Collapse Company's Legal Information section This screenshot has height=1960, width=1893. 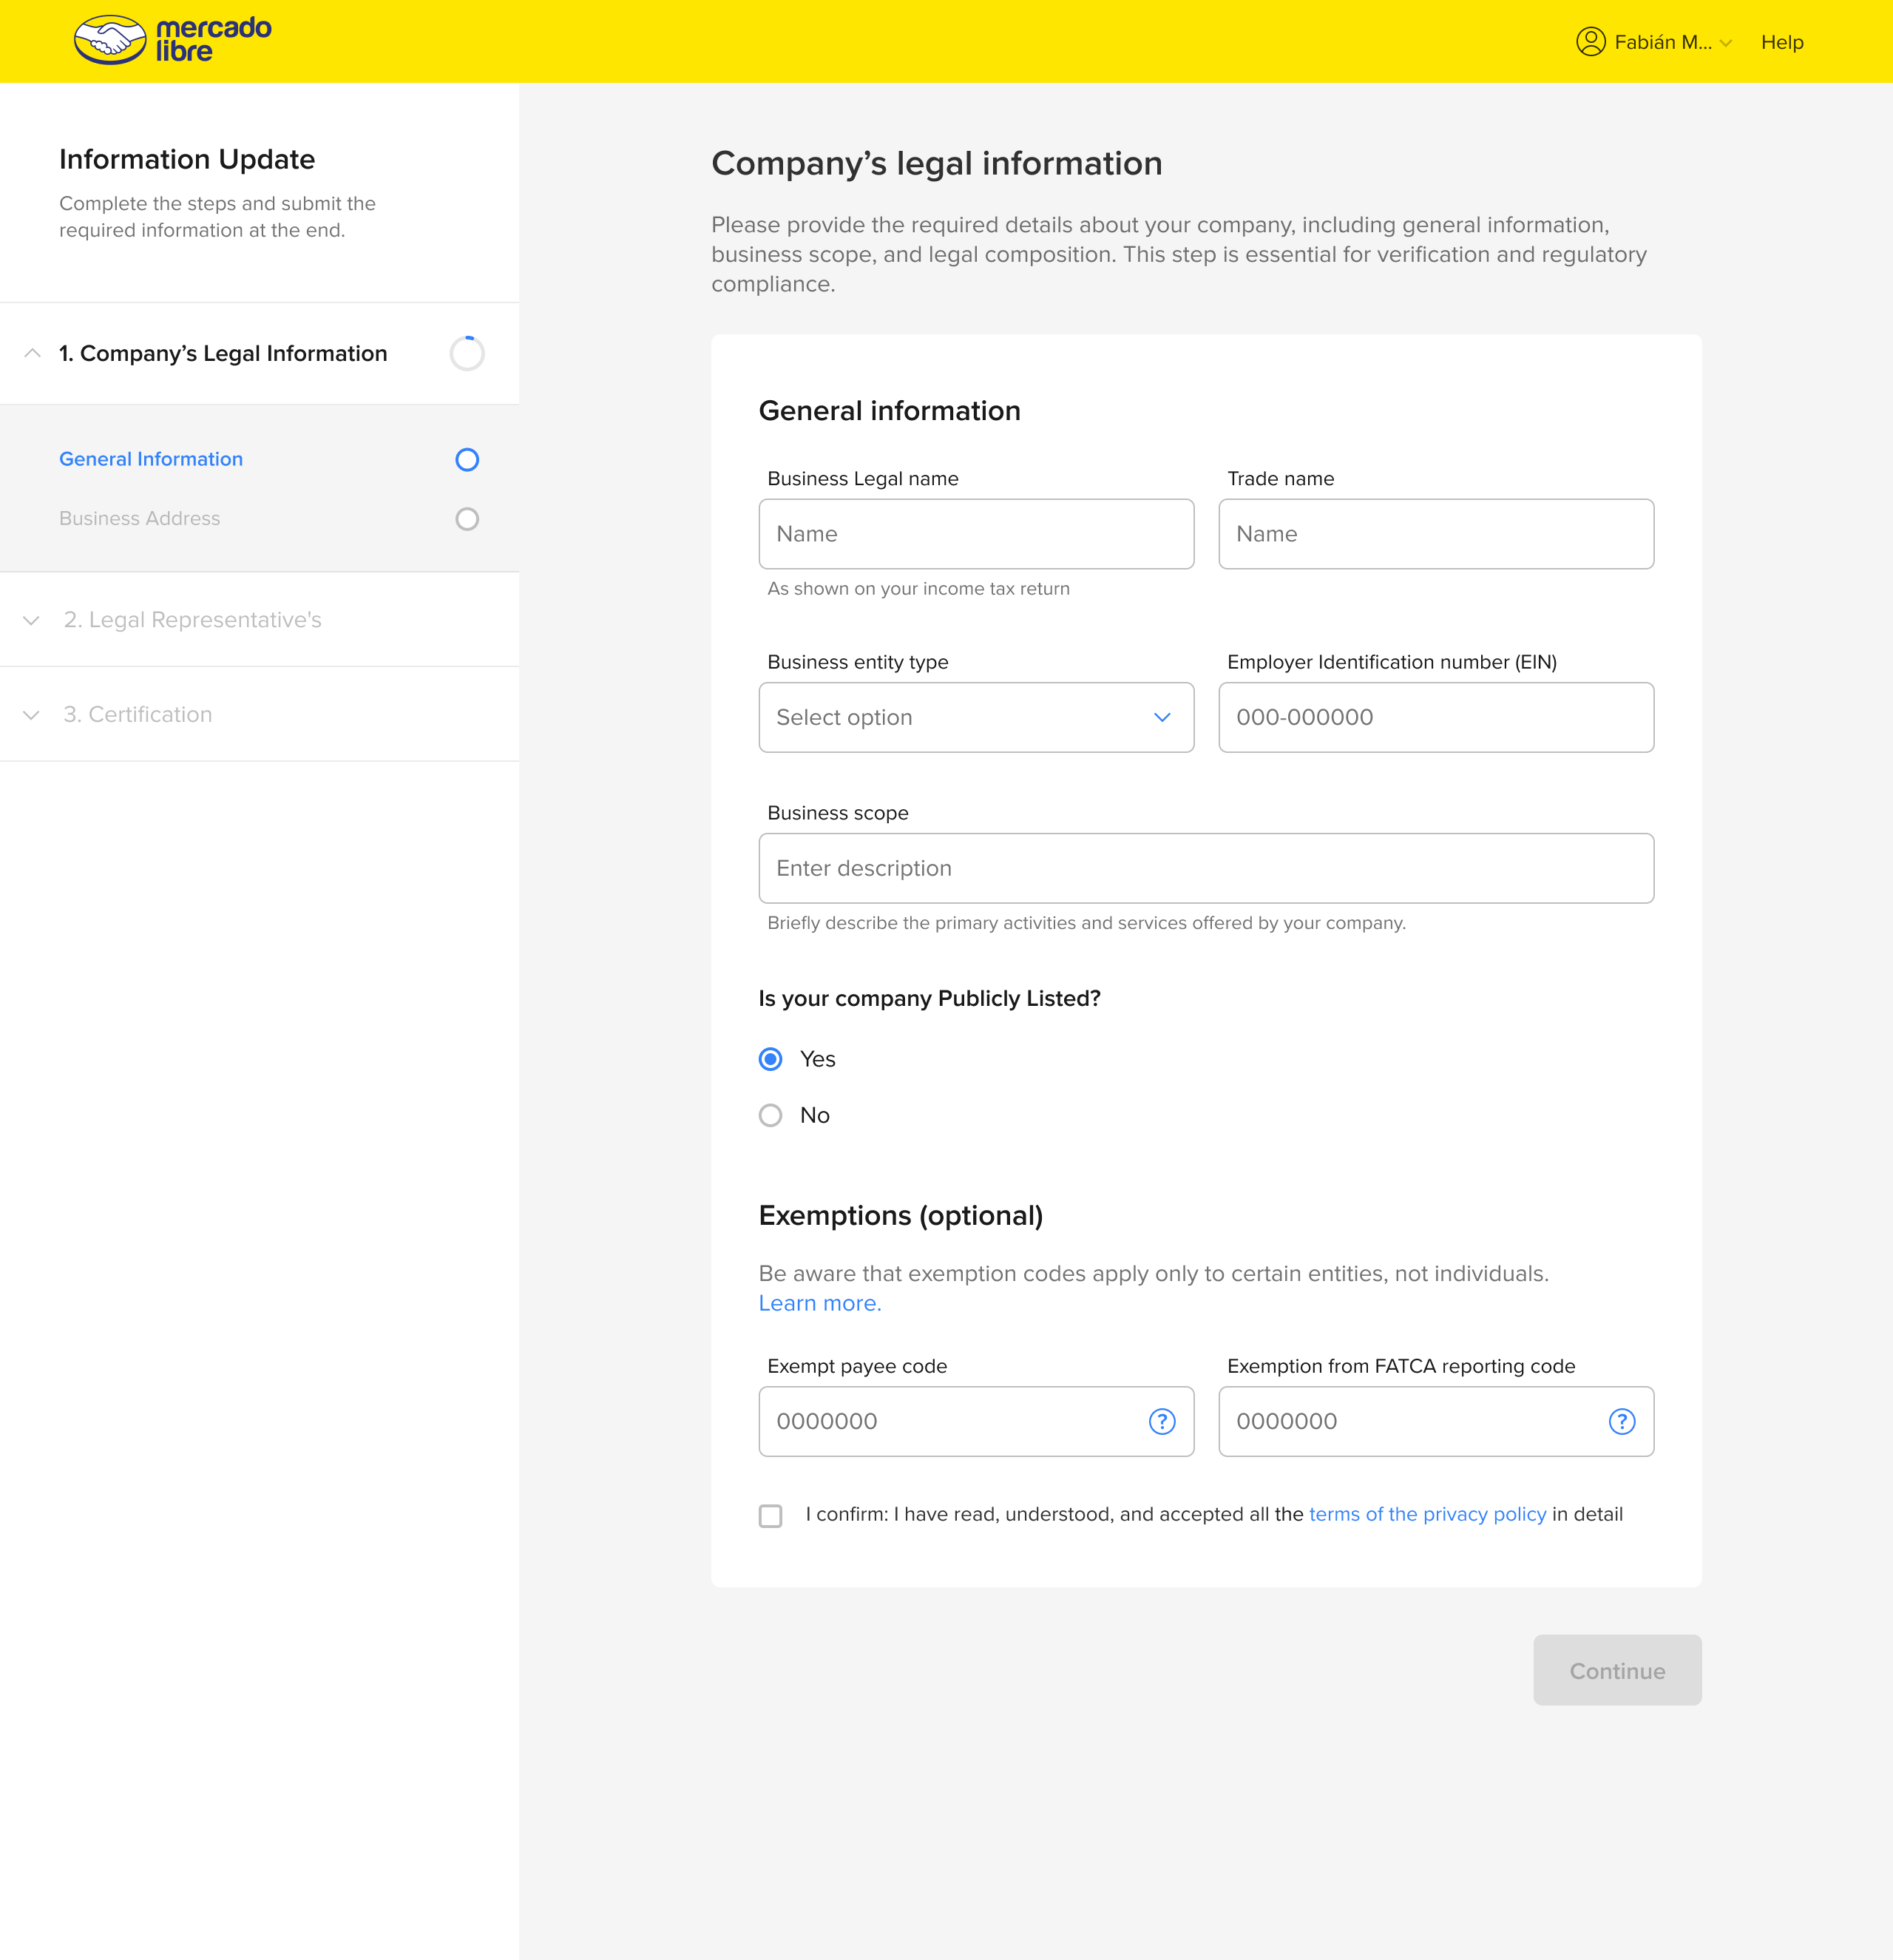[x=32, y=353]
